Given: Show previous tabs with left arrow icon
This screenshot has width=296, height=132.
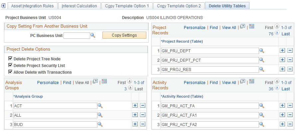Looking at the screenshot, I should tap(3, 6).
